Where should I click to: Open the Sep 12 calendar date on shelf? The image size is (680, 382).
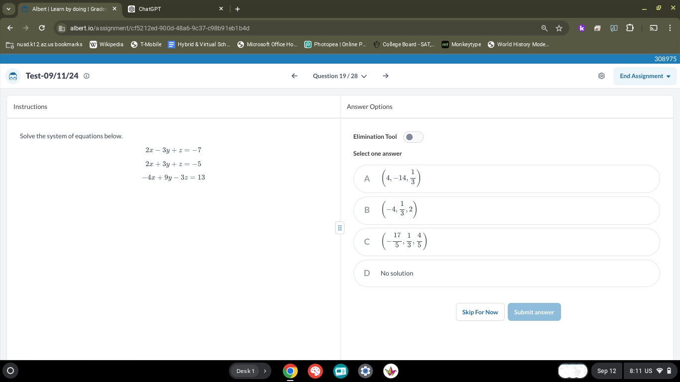click(606, 371)
